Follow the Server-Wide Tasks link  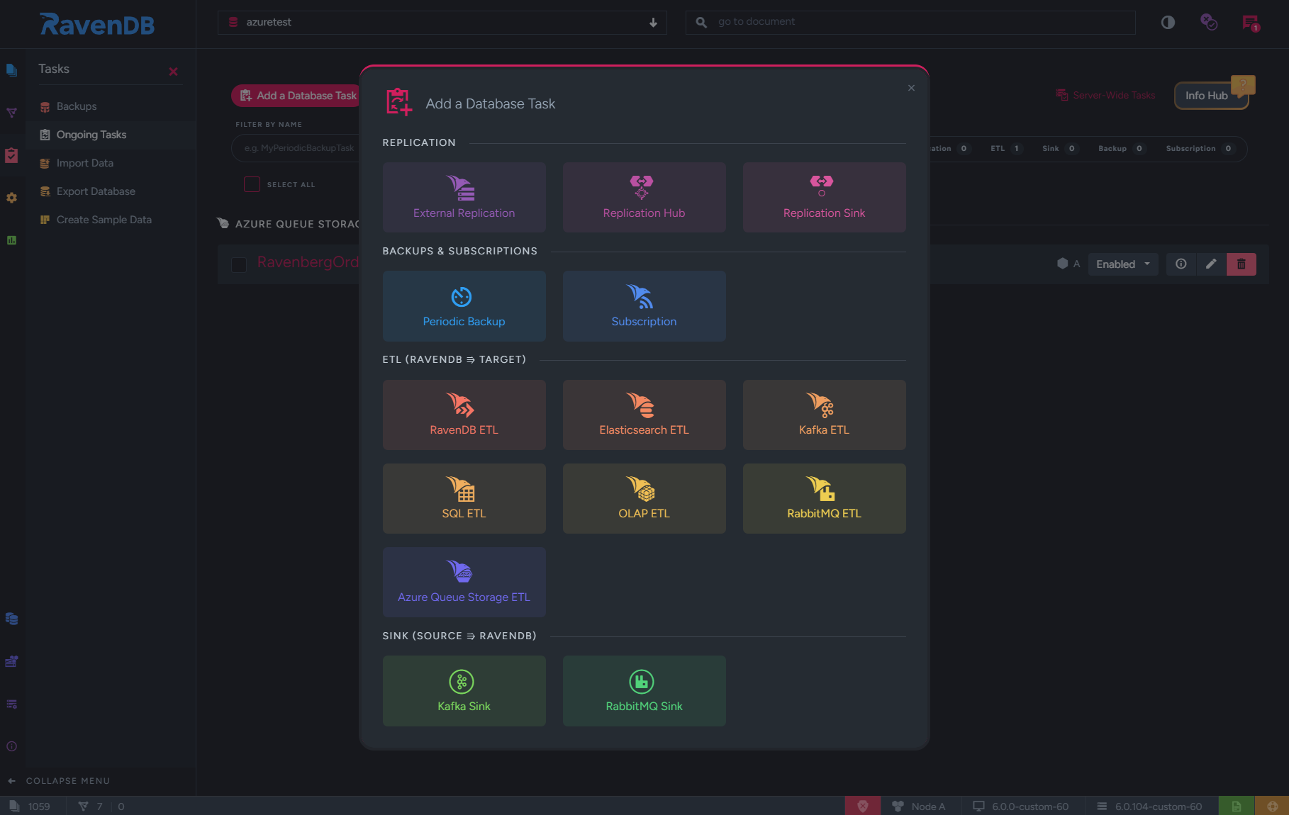click(1105, 96)
